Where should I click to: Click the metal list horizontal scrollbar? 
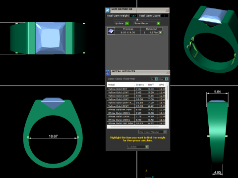coord(134,127)
